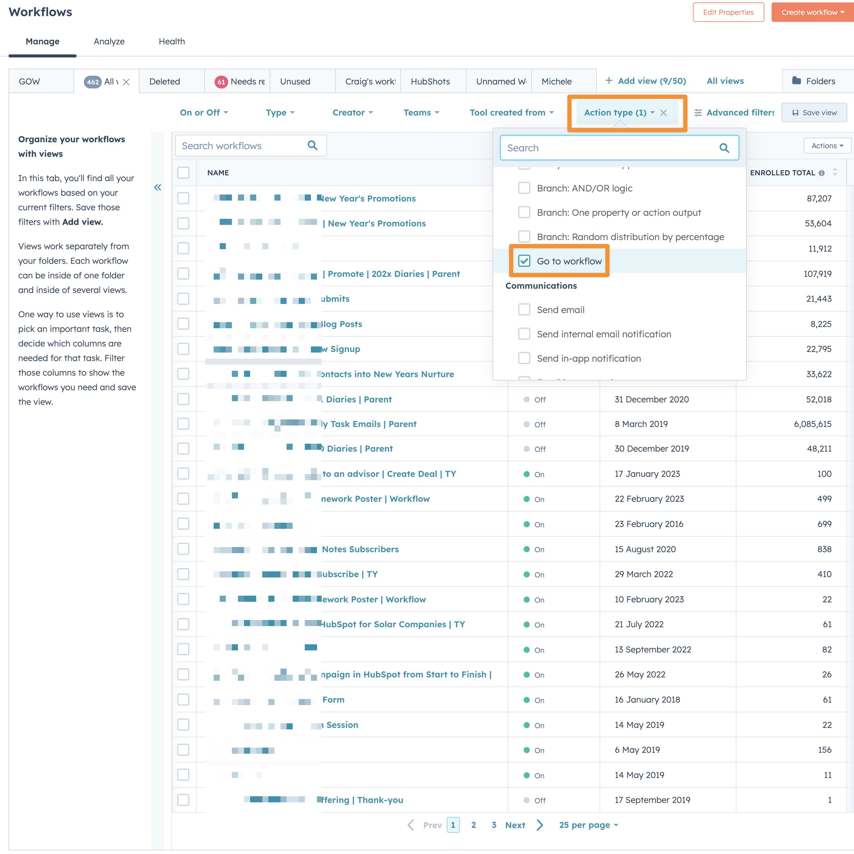
Task: Close the All workflows view tab X
Action: tap(126, 82)
